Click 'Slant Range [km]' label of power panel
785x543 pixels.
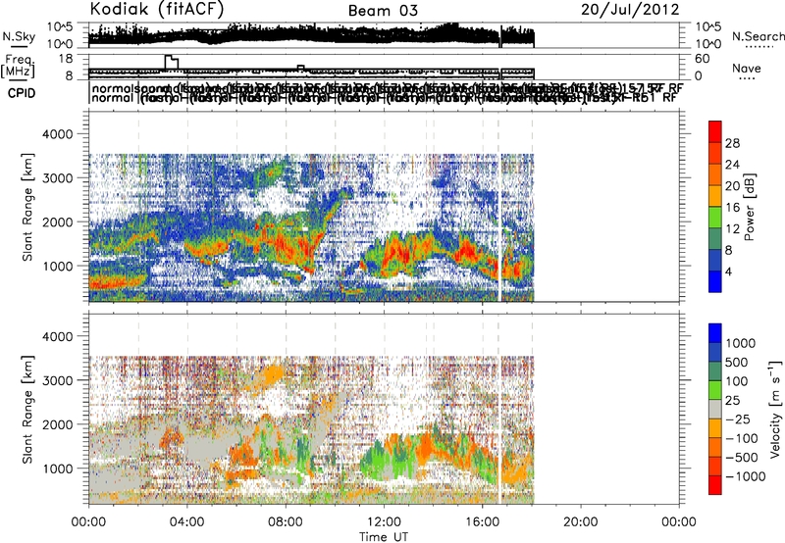click(28, 207)
